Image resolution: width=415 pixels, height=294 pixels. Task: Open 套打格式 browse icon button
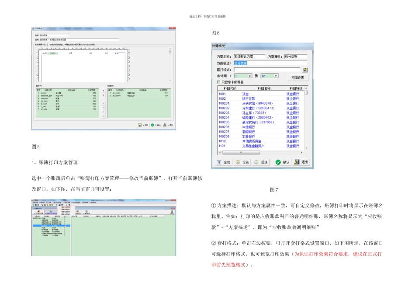click(305, 70)
